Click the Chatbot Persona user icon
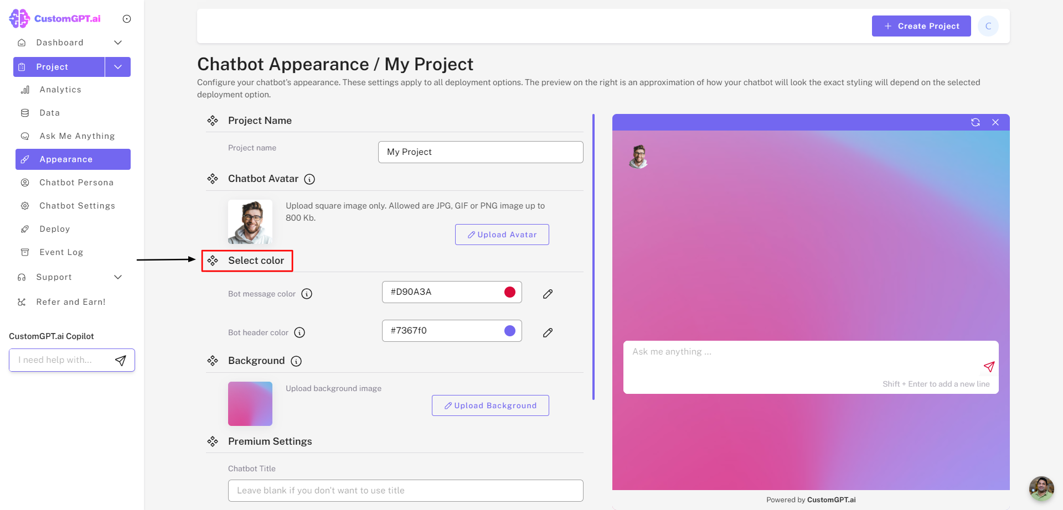 [x=25, y=183]
